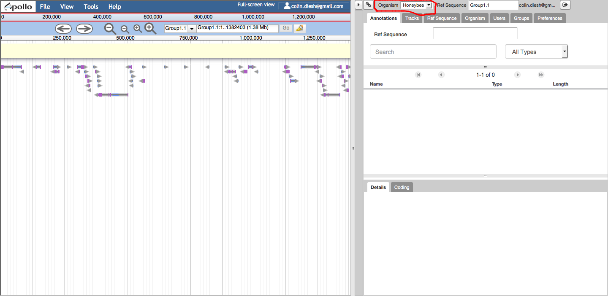The image size is (608, 296).
Task: Open the Organism Honeybee dropdown
Action: pyautogui.click(x=417, y=5)
